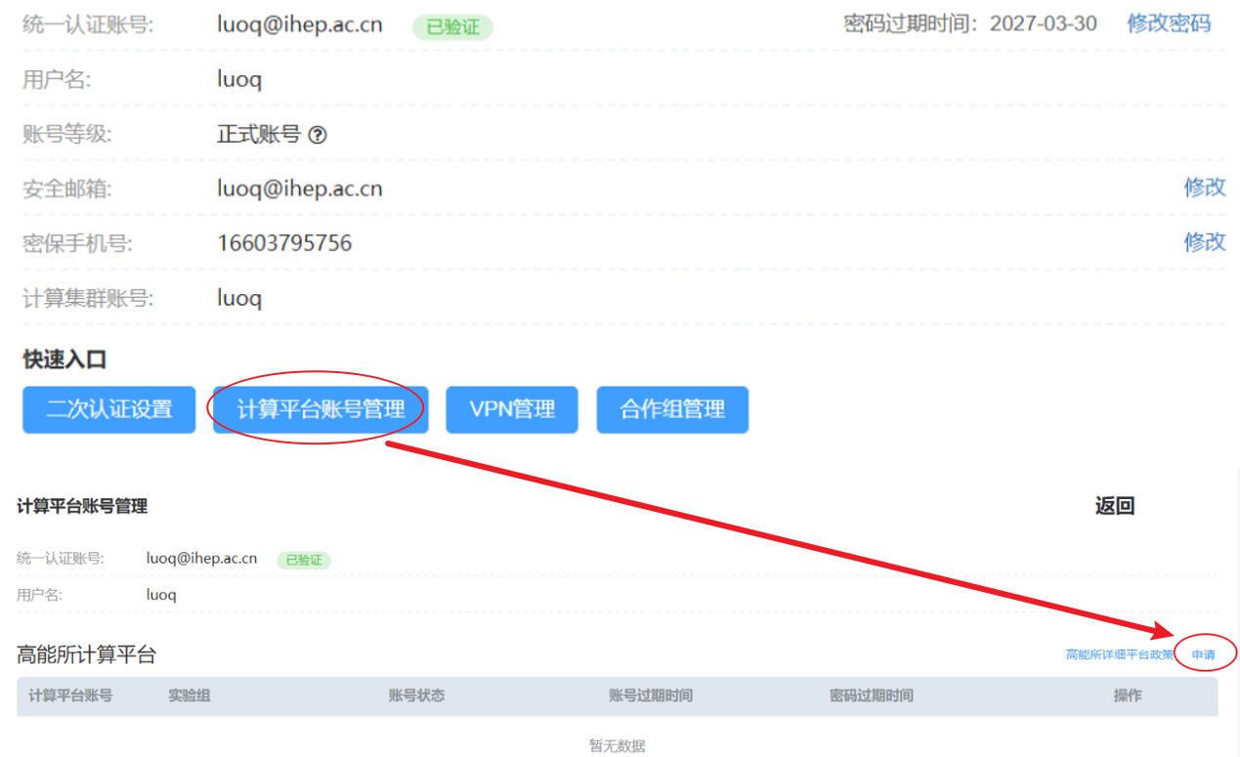
Task: Select the phone number 16603795756
Action: pos(284,243)
